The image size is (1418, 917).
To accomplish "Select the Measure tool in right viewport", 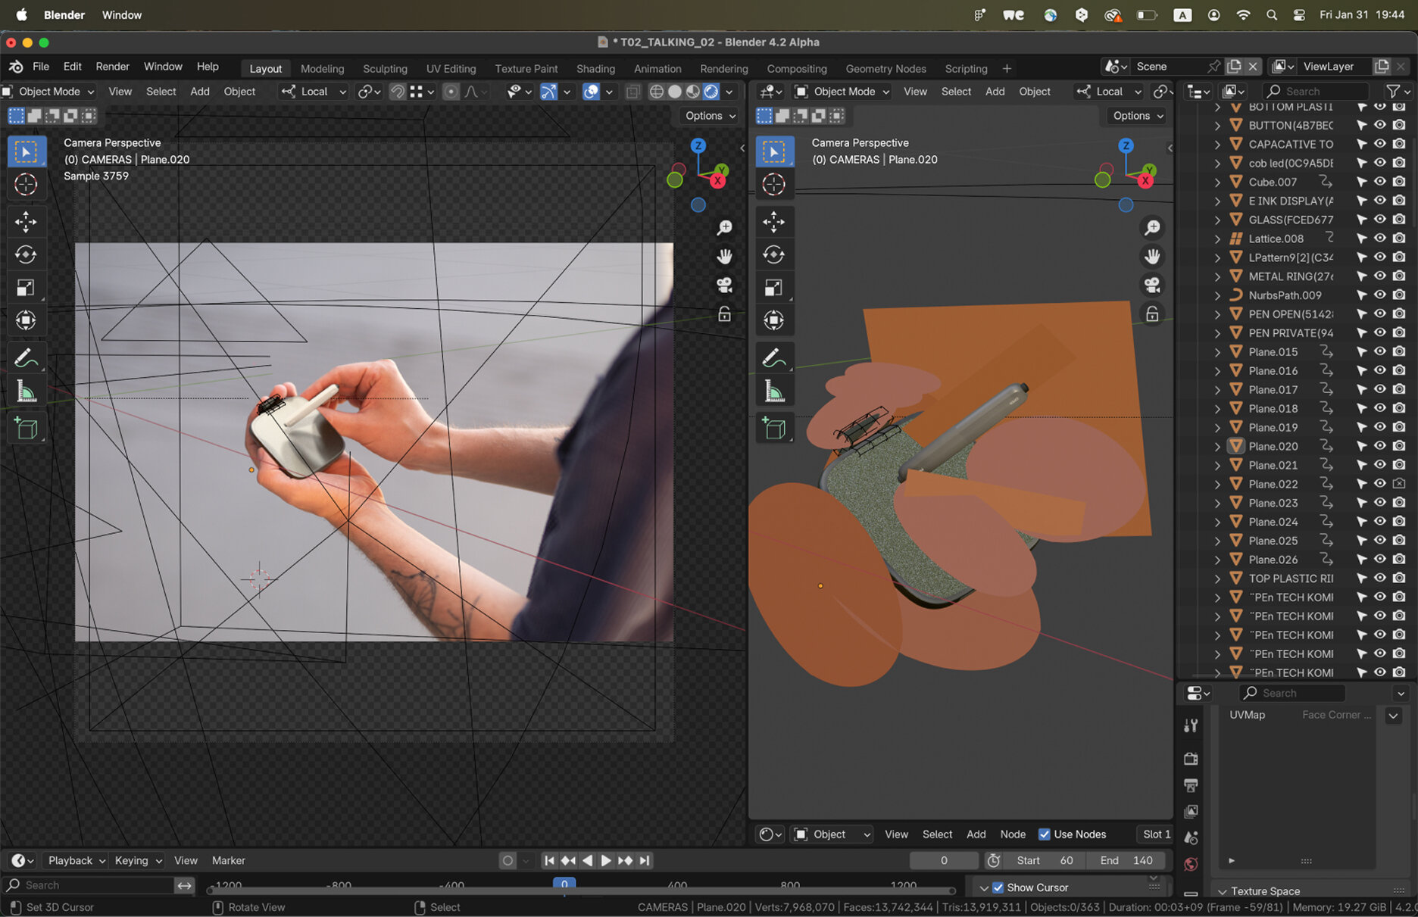I will (x=773, y=391).
